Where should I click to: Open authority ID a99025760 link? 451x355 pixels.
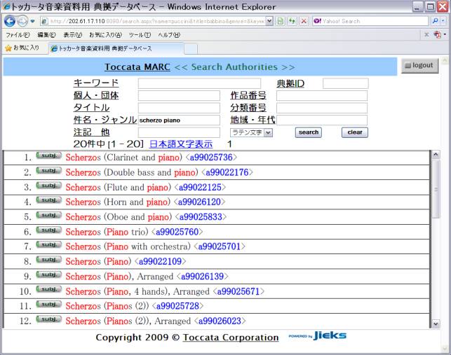tap(177, 232)
